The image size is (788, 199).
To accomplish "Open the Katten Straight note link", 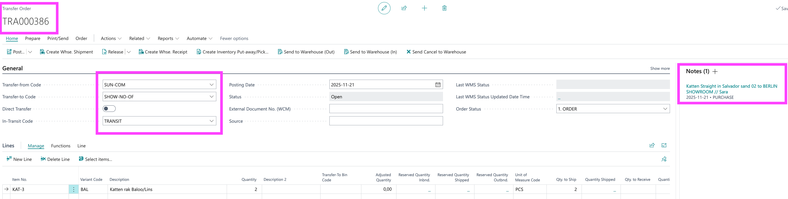I will point(731,89).
